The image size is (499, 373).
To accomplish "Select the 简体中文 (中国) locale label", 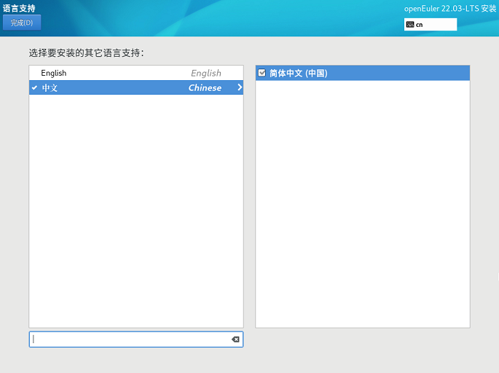I will click(x=299, y=73).
